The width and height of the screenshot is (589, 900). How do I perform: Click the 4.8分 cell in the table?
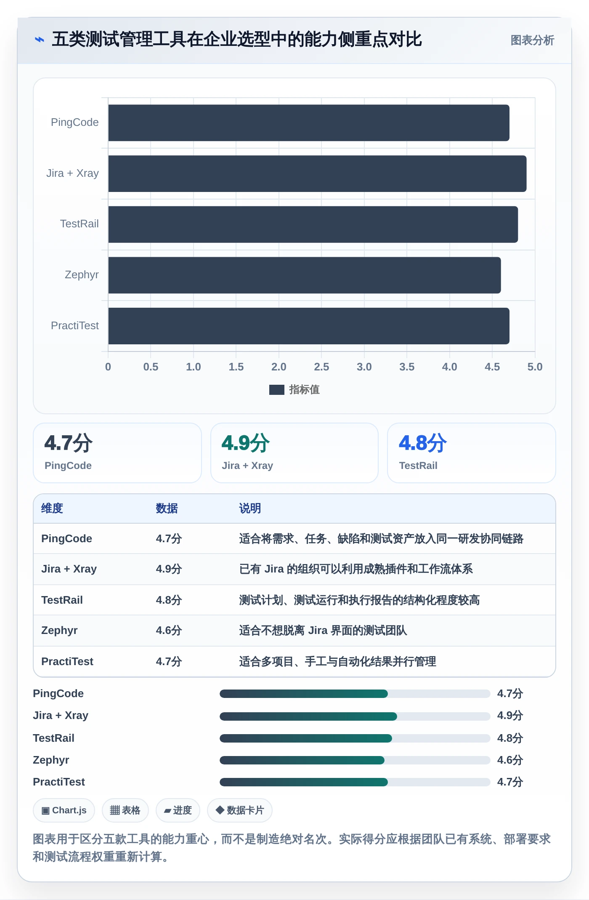(169, 600)
